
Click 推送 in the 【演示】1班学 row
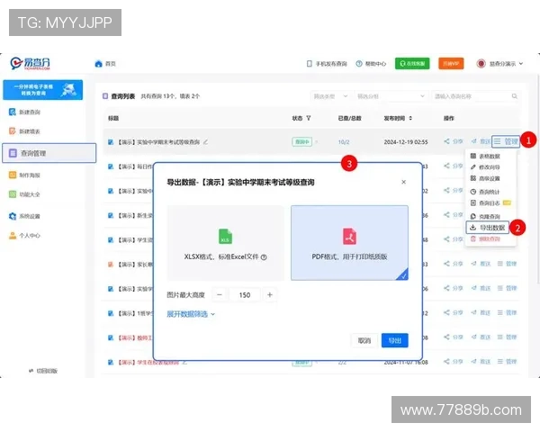click(481, 312)
